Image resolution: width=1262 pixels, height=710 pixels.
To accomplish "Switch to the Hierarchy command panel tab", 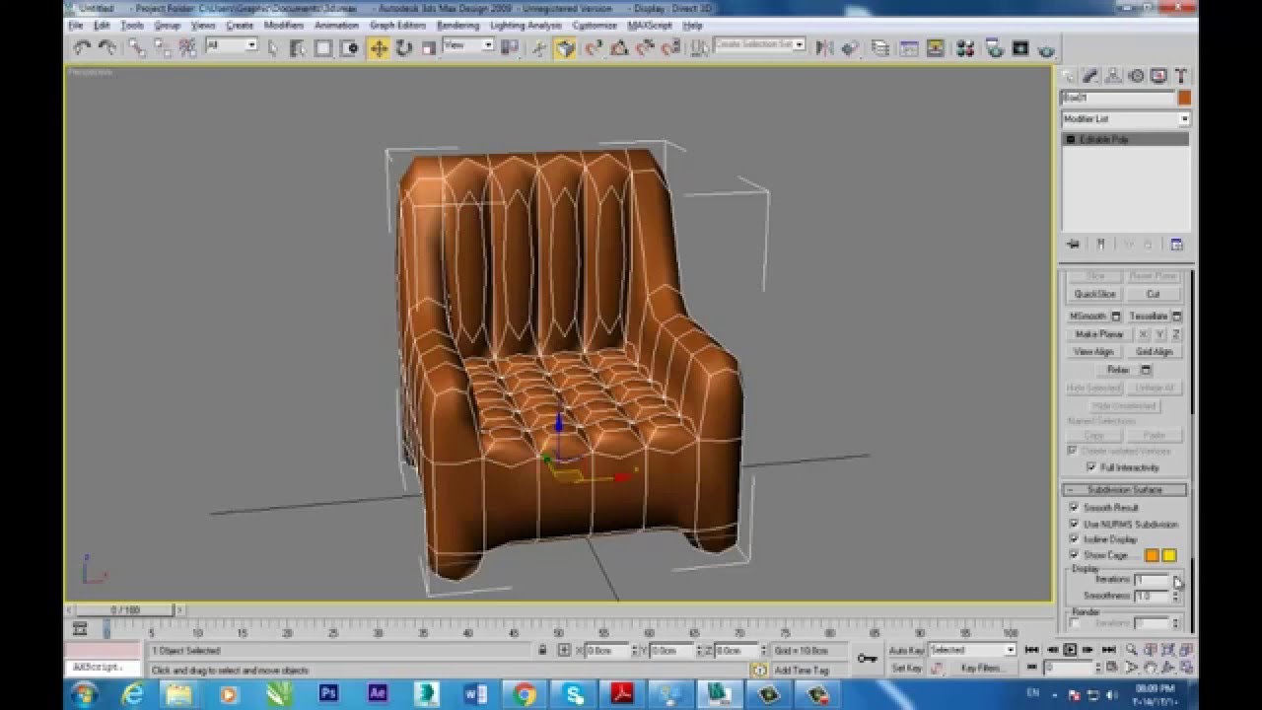I will pos(1113,76).
